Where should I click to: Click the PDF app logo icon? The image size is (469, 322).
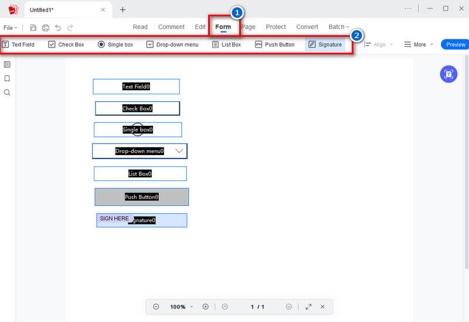13,10
